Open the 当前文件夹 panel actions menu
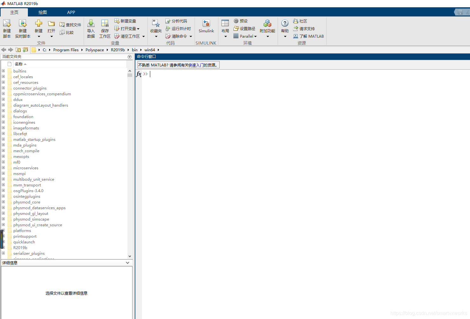 pos(130,57)
